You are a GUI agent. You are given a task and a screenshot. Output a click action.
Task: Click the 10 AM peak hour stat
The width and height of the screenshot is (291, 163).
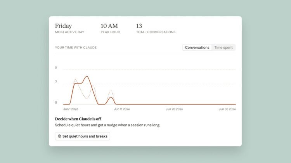tap(110, 29)
